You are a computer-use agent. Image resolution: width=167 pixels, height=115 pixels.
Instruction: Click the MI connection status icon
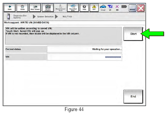(117, 8)
